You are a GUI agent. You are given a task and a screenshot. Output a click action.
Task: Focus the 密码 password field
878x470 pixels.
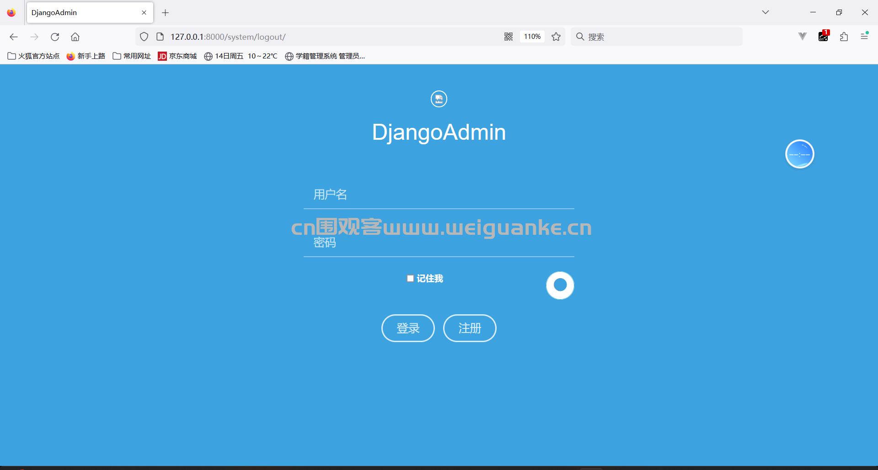point(439,243)
